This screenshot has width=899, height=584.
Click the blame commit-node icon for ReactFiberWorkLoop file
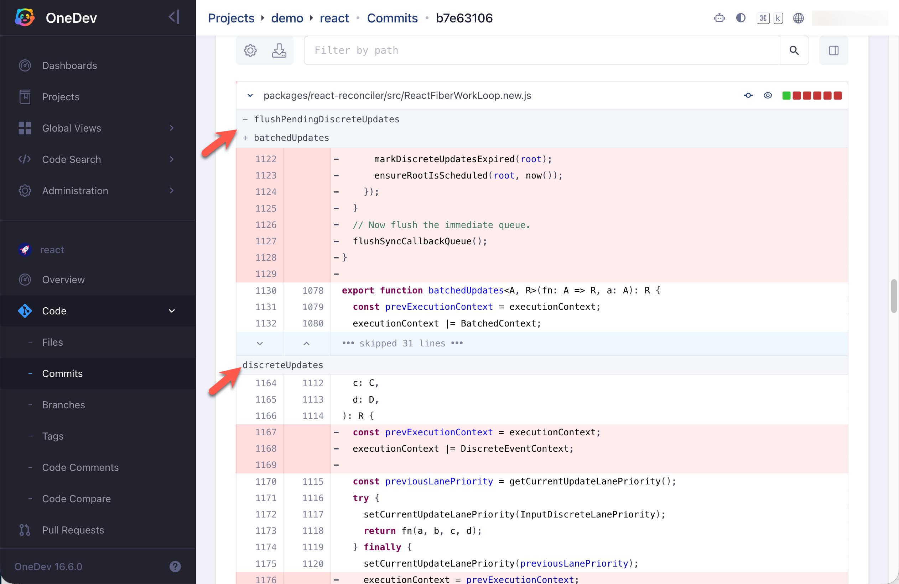(x=748, y=95)
